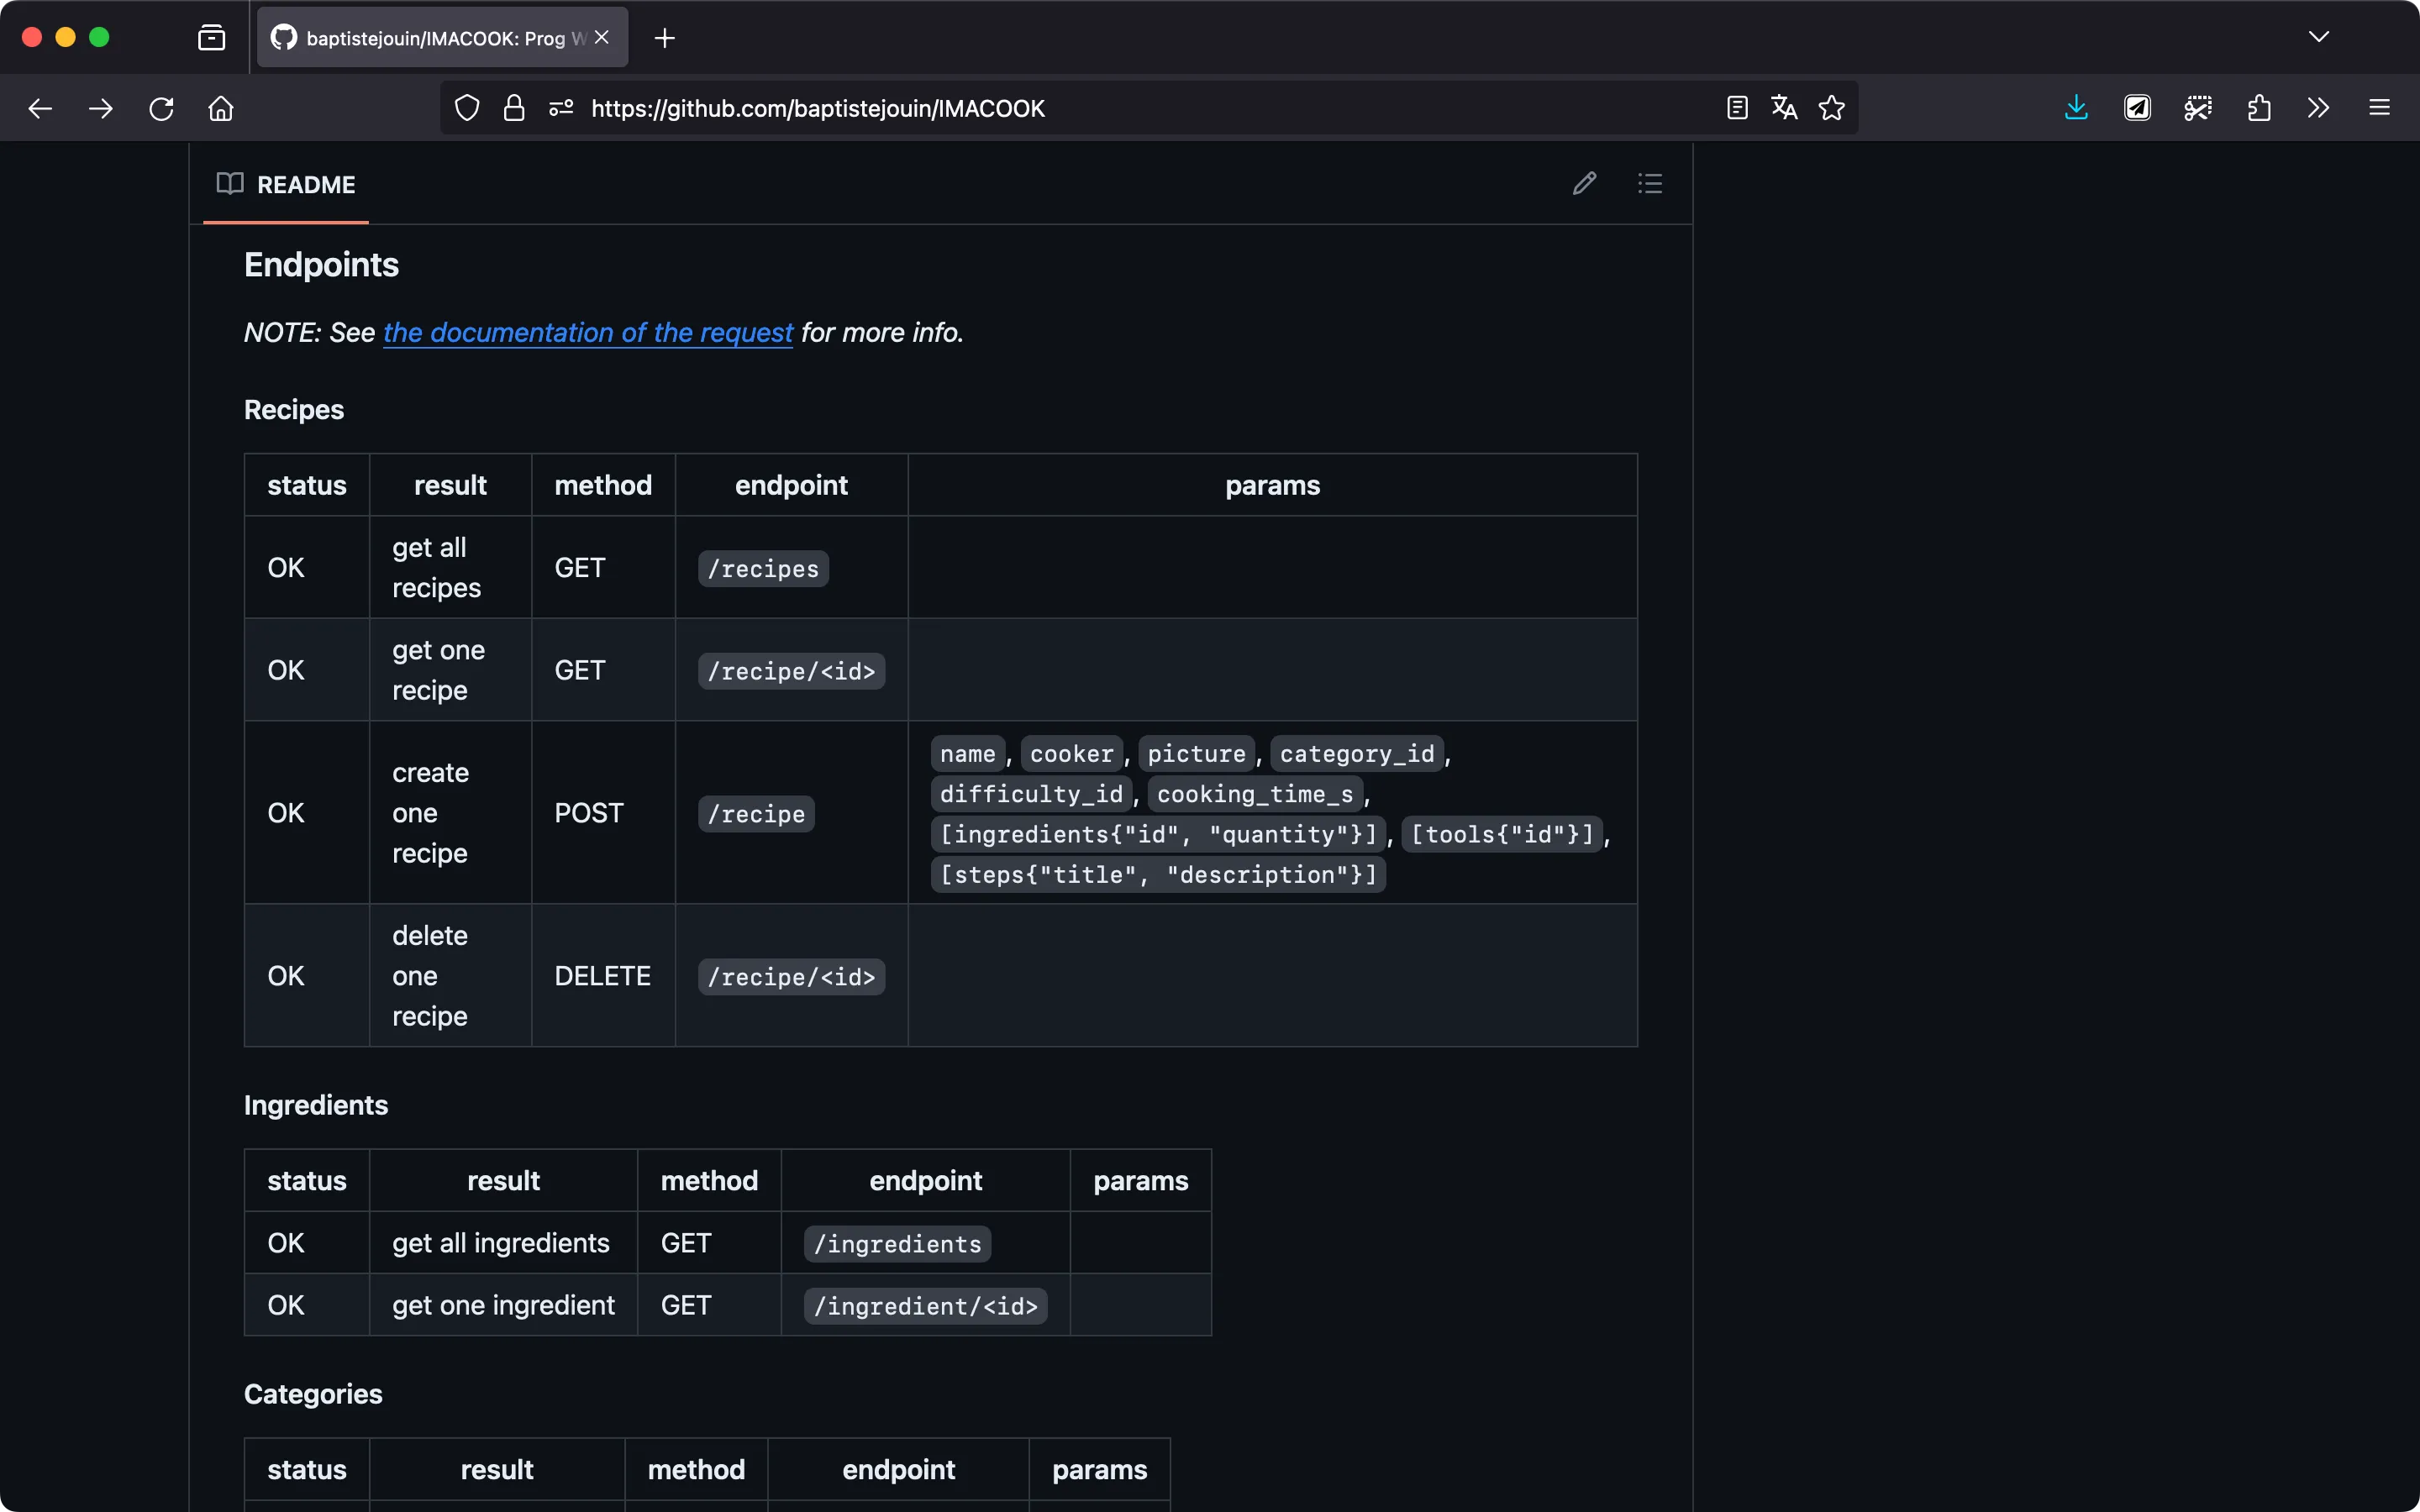This screenshot has height=1512, width=2420.
Task: Click the 'cooker' parameter
Action: pos(1071,753)
